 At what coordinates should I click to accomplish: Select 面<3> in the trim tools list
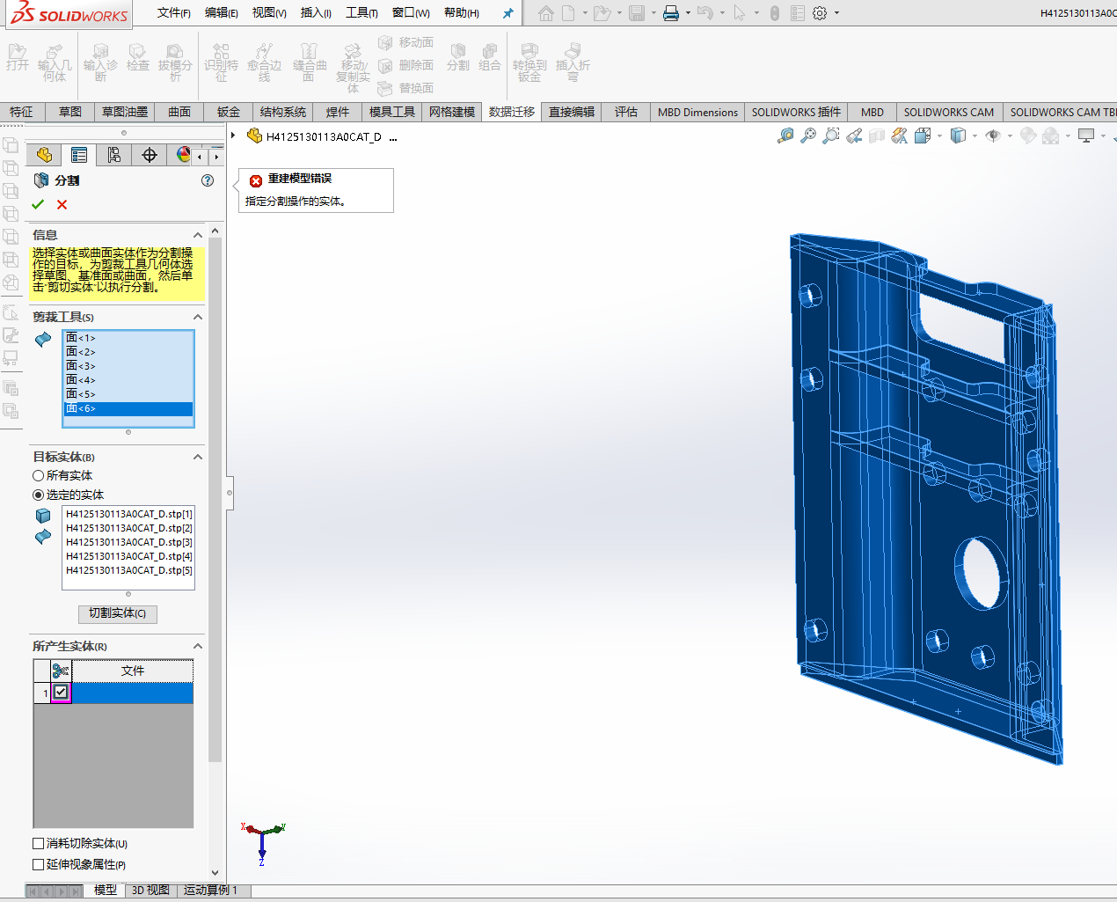[x=128, y=366]
